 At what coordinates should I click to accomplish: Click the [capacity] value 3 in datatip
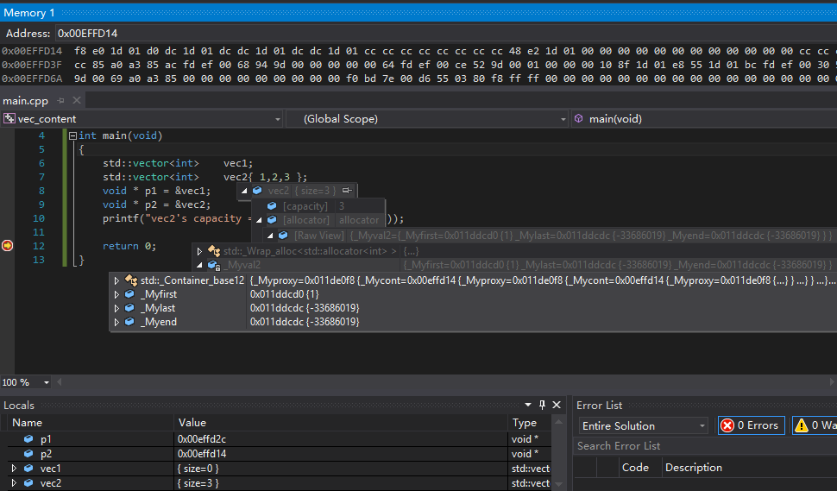pos(342,206)
